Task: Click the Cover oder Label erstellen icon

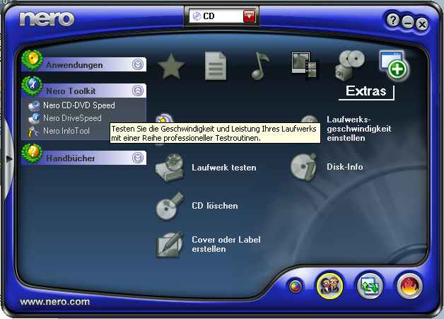Action: click(170, 245)
